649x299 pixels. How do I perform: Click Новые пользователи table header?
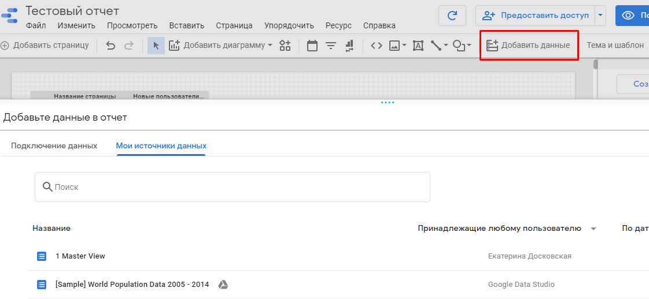point(168,96)
